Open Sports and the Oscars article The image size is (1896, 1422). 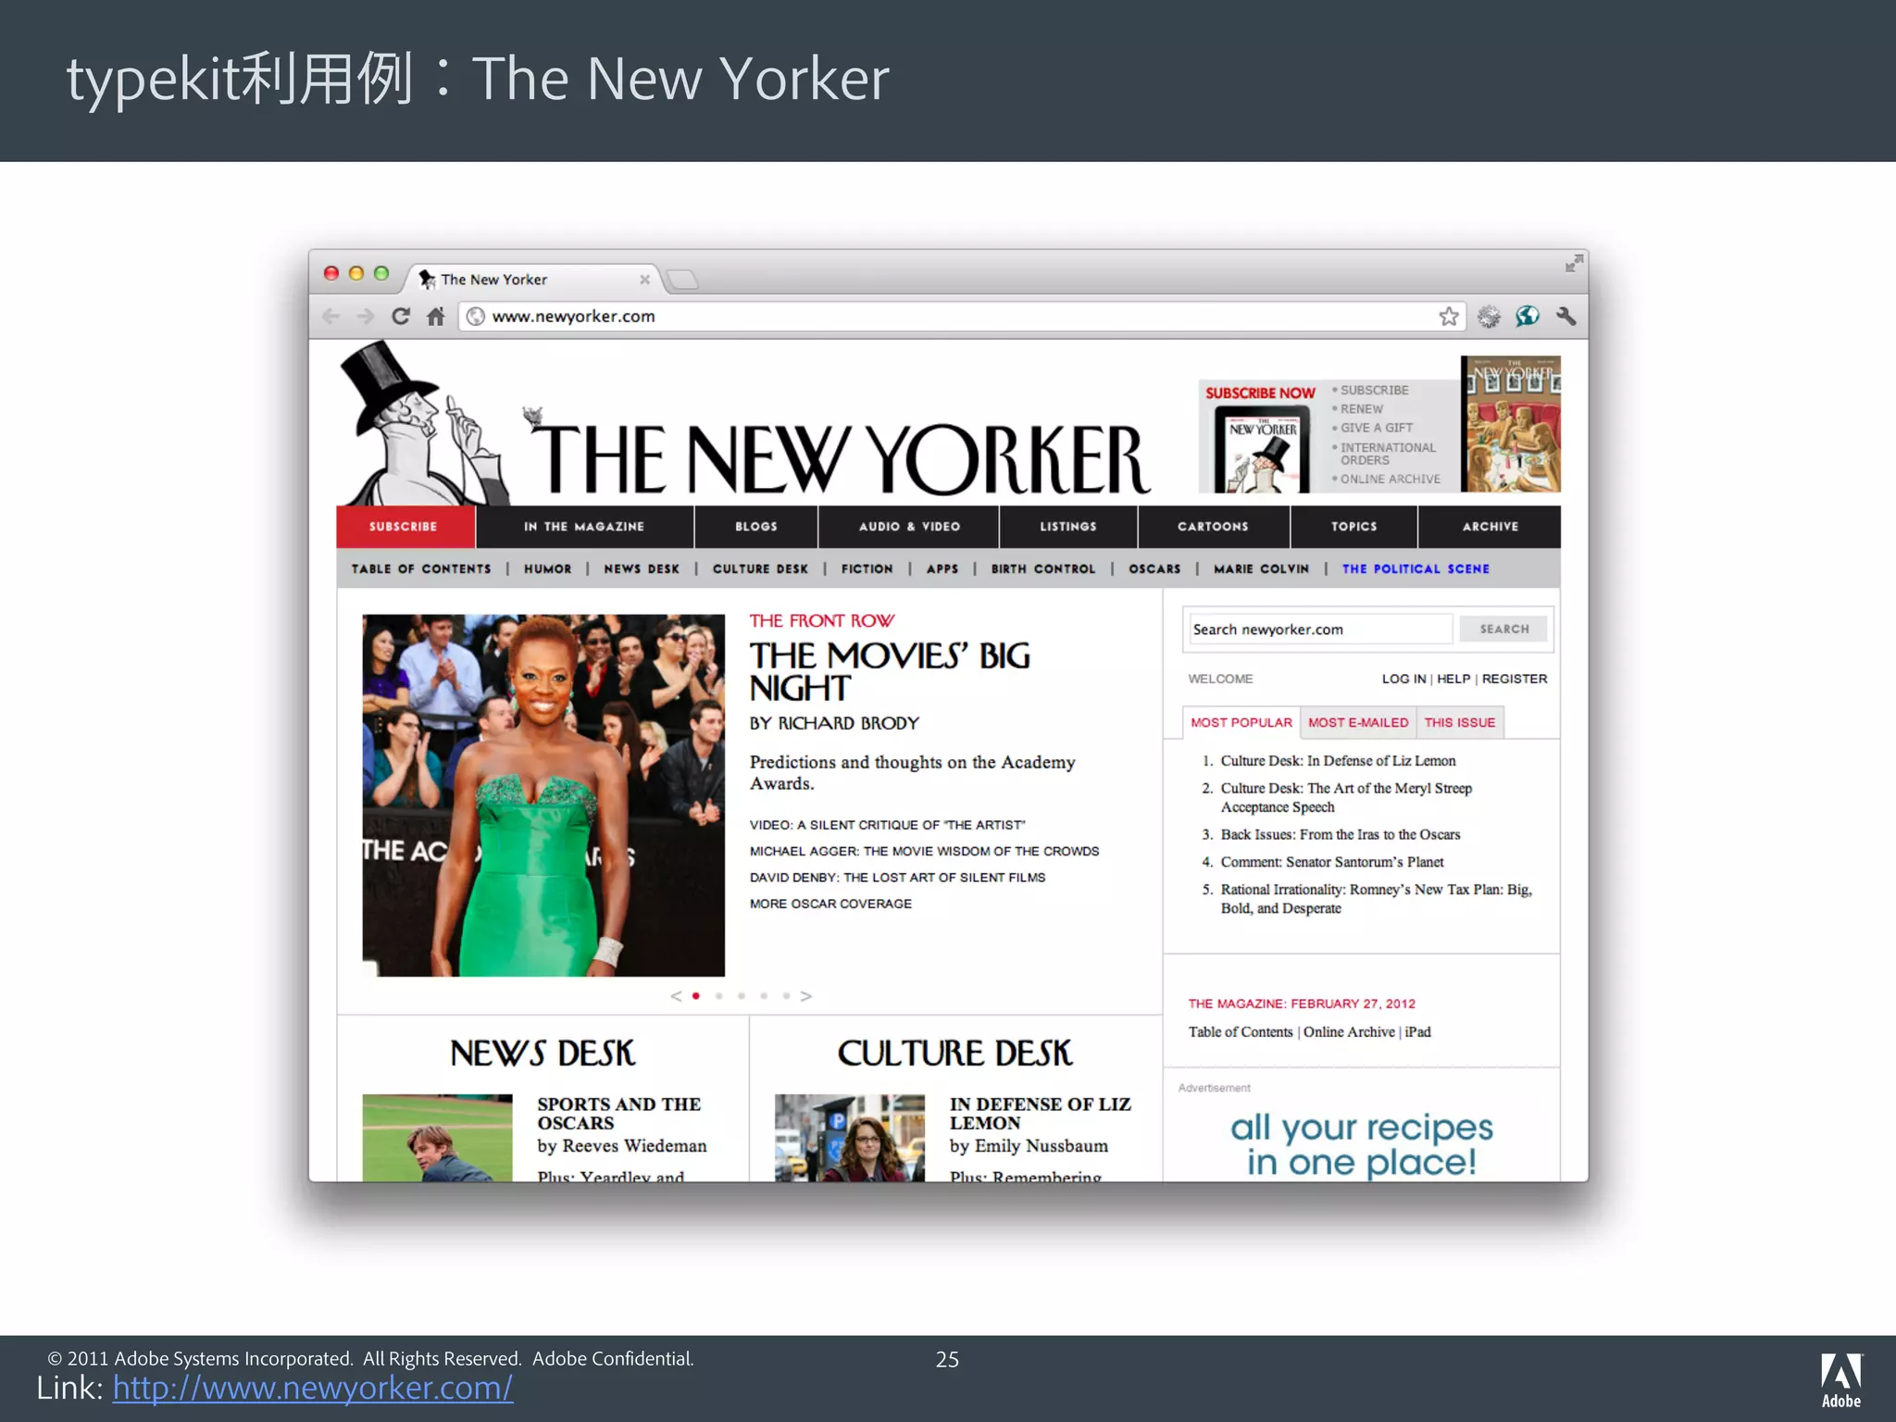pos(618,1114)
